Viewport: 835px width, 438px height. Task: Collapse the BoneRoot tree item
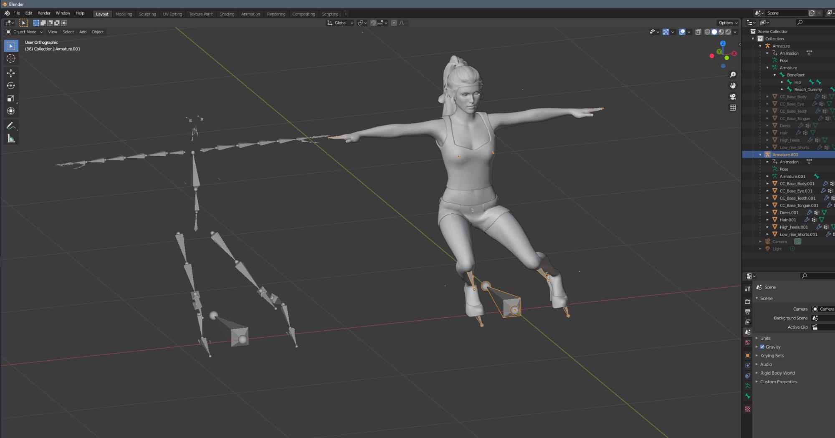pos(775,75)
